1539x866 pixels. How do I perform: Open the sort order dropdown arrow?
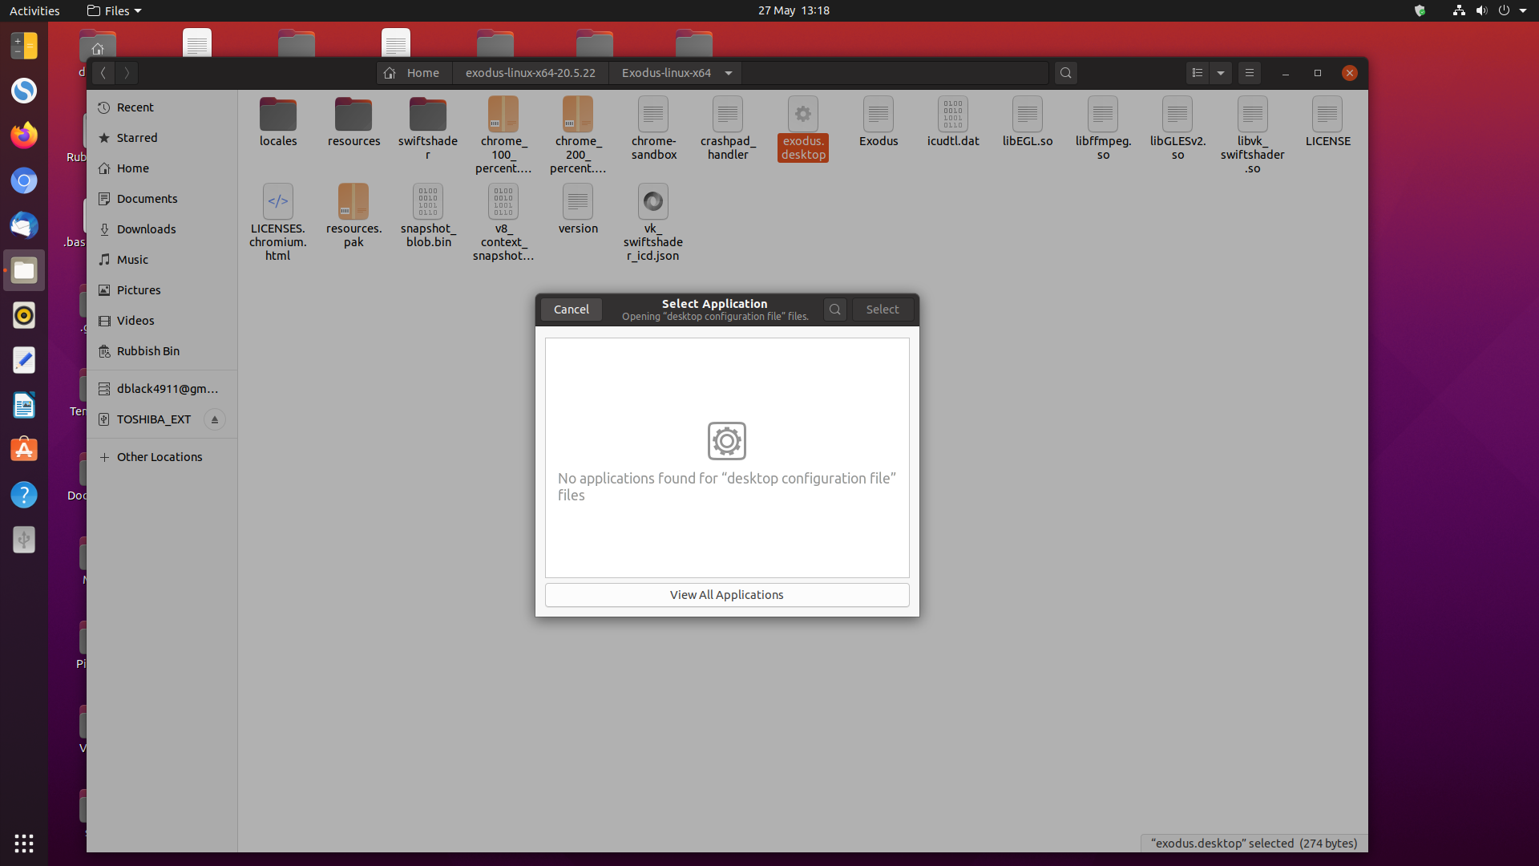tap(1221, 72)
